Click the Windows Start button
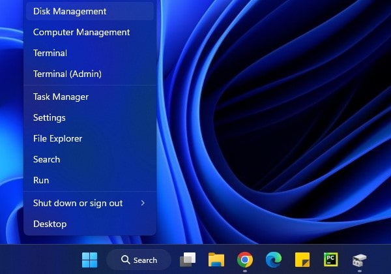391x274 pixels. (x=89, y=260)
